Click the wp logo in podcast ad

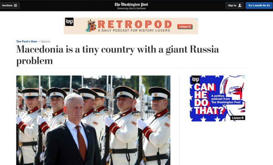pyautogui.click(x=195, y=80)
